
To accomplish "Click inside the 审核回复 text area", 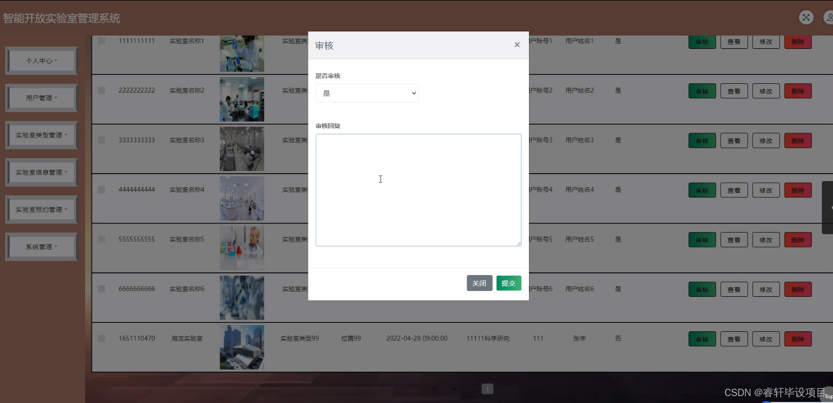I will pyautogui.click(x=418, y=190).
